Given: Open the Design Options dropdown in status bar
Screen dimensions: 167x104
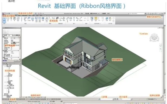Looking at the screenshot, I should pos(131,99).
